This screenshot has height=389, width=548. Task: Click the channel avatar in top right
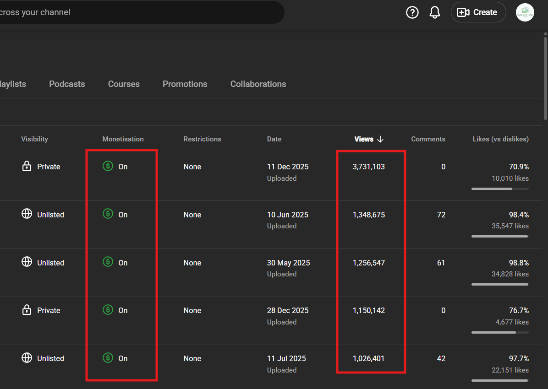525,12
